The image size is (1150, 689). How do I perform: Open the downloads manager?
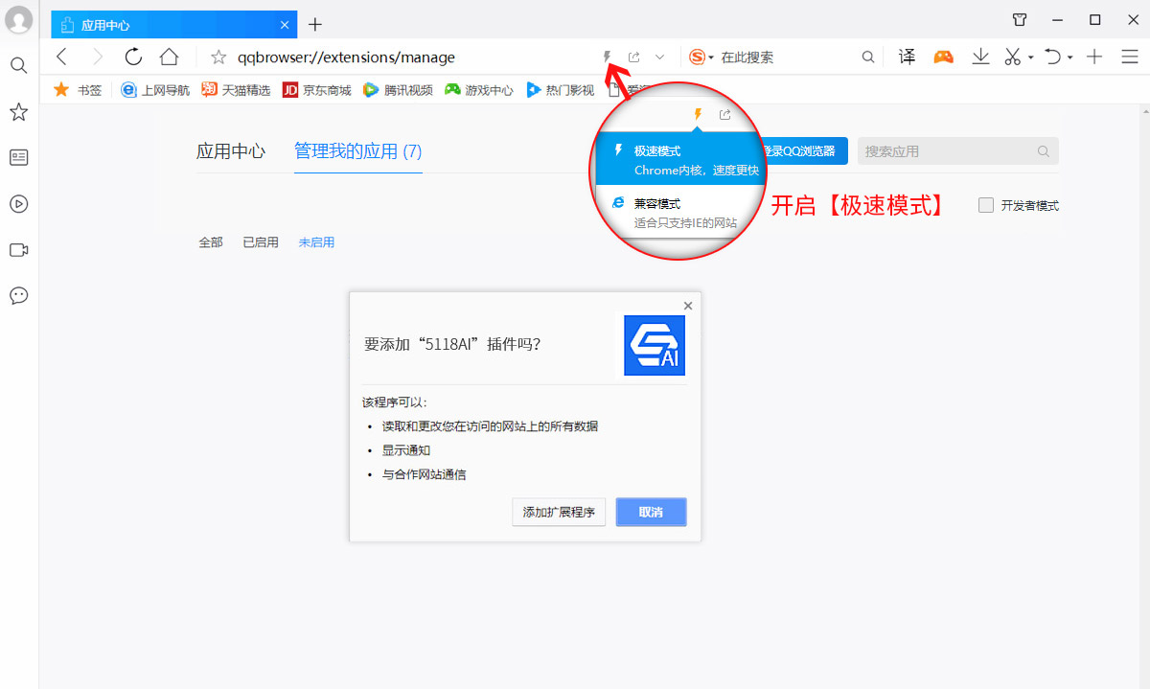[980, 57]
